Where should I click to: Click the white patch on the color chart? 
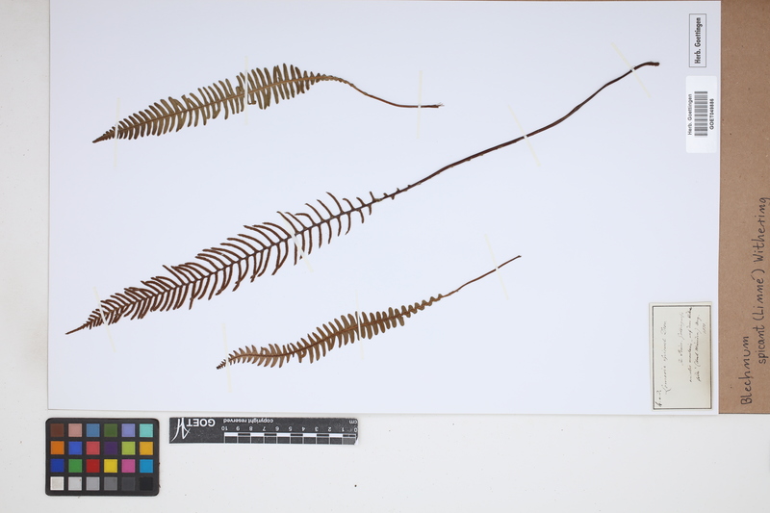(x=58, y=483)
